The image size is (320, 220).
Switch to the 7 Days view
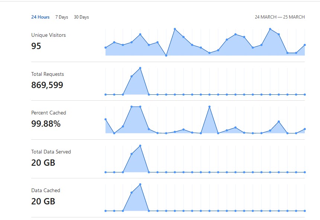pyautogui.click(x=62, y=17)
